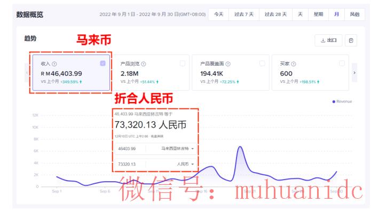
Task: Click the info icon next to 买家
Action: [294, 64]
